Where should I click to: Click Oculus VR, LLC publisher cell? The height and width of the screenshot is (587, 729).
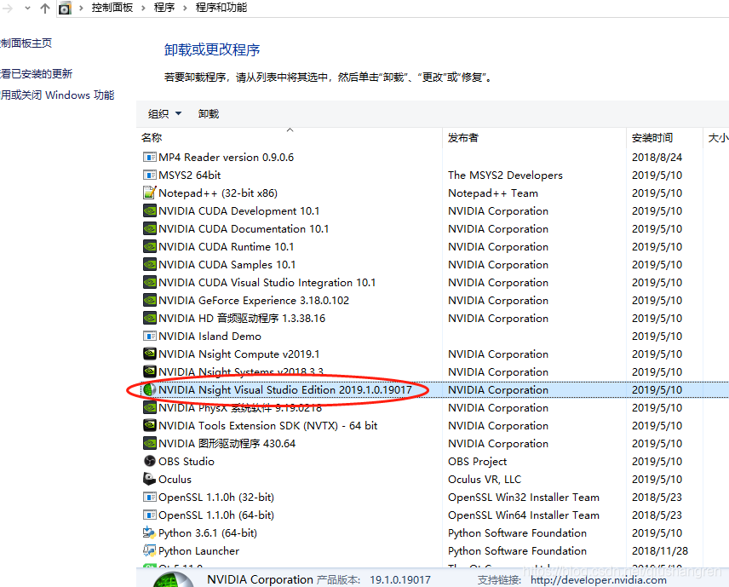pyautogui.click(x=485, y=479)
